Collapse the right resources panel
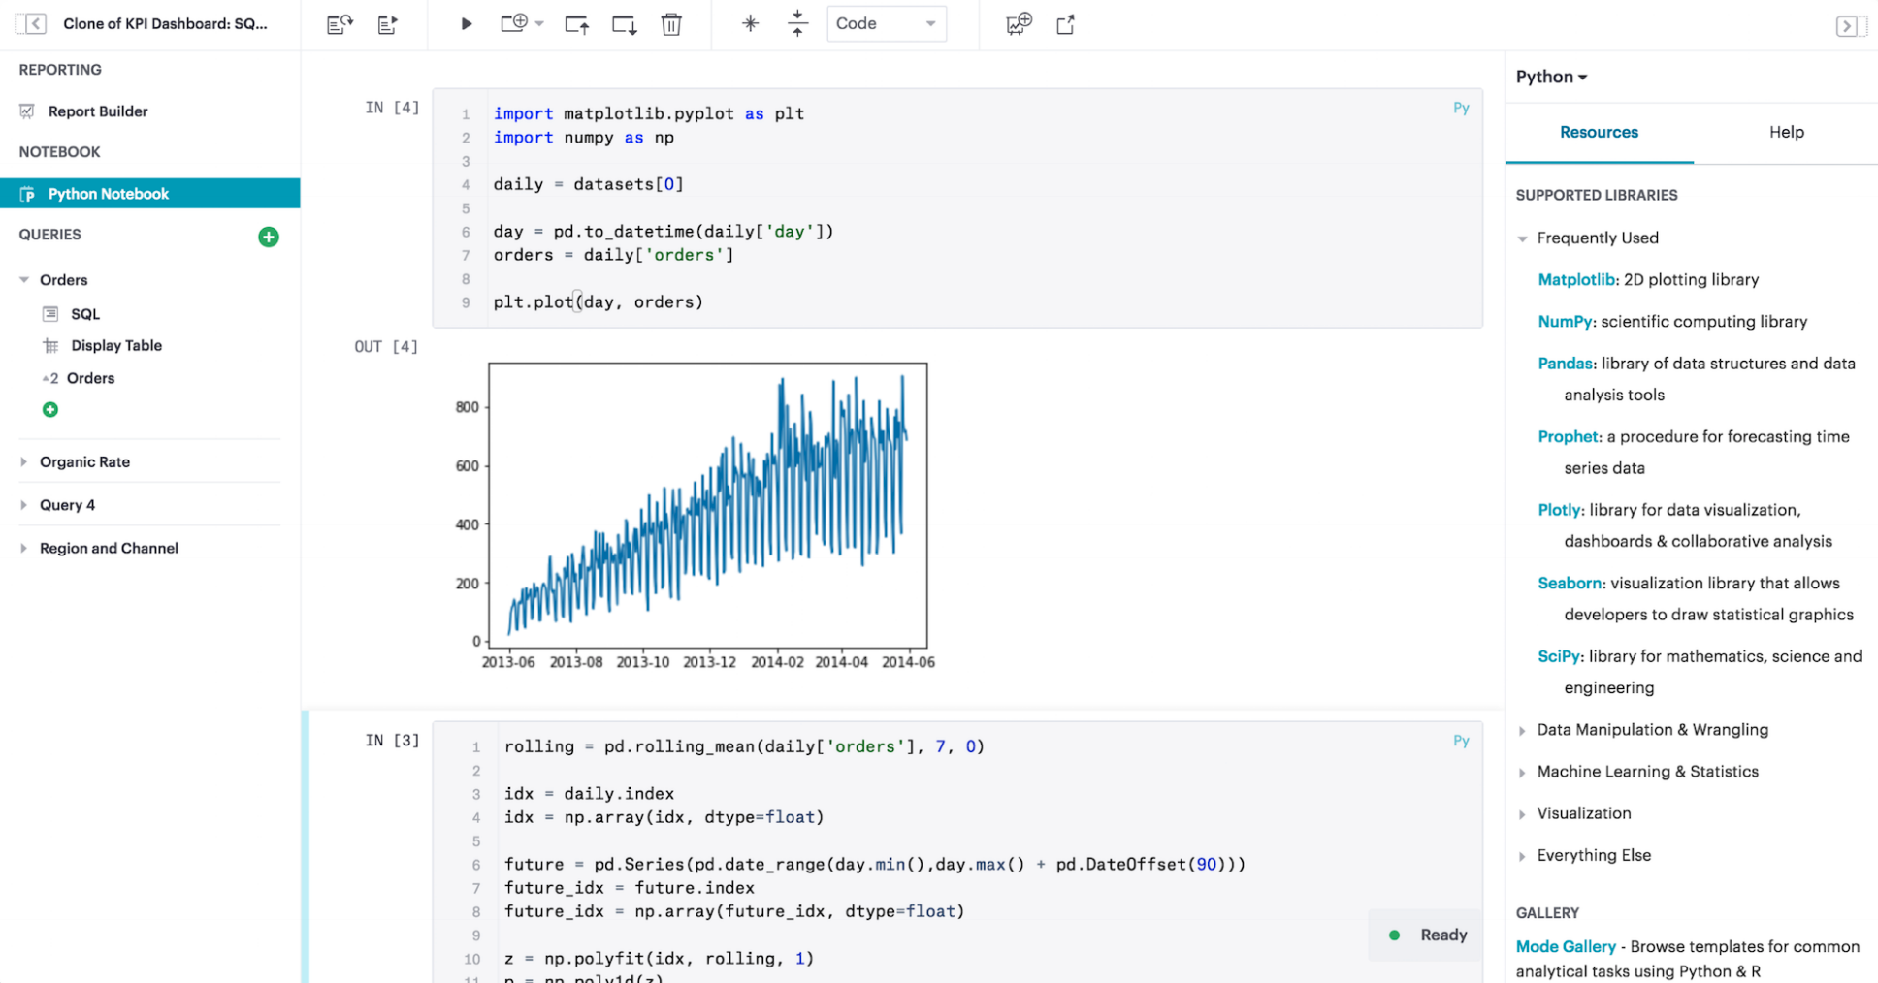 tap(1847, 26)
